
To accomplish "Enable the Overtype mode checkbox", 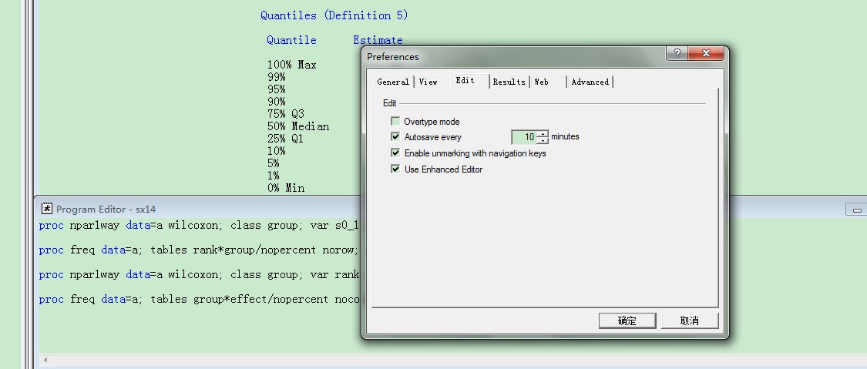I will [x=395, y=122].
